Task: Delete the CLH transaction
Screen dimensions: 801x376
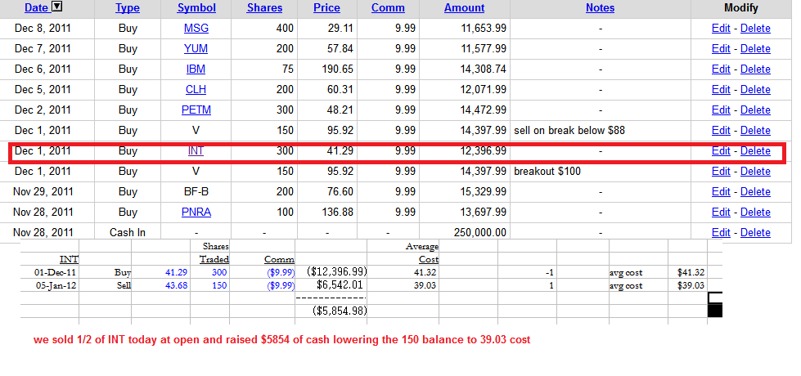Action: tap(755, 90)
